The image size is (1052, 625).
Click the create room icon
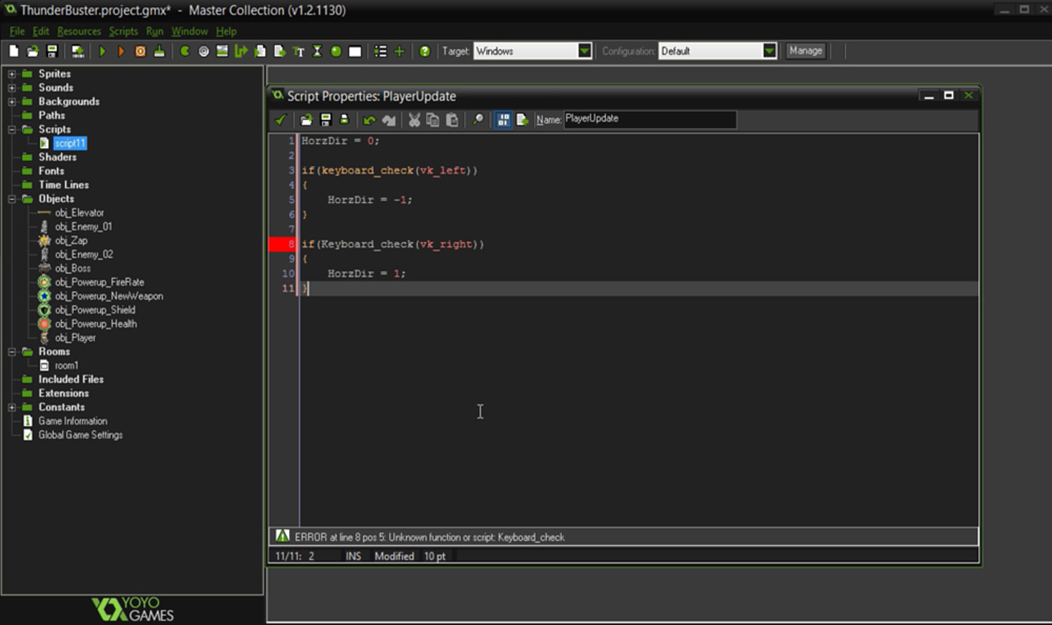(x=355, y=51)
